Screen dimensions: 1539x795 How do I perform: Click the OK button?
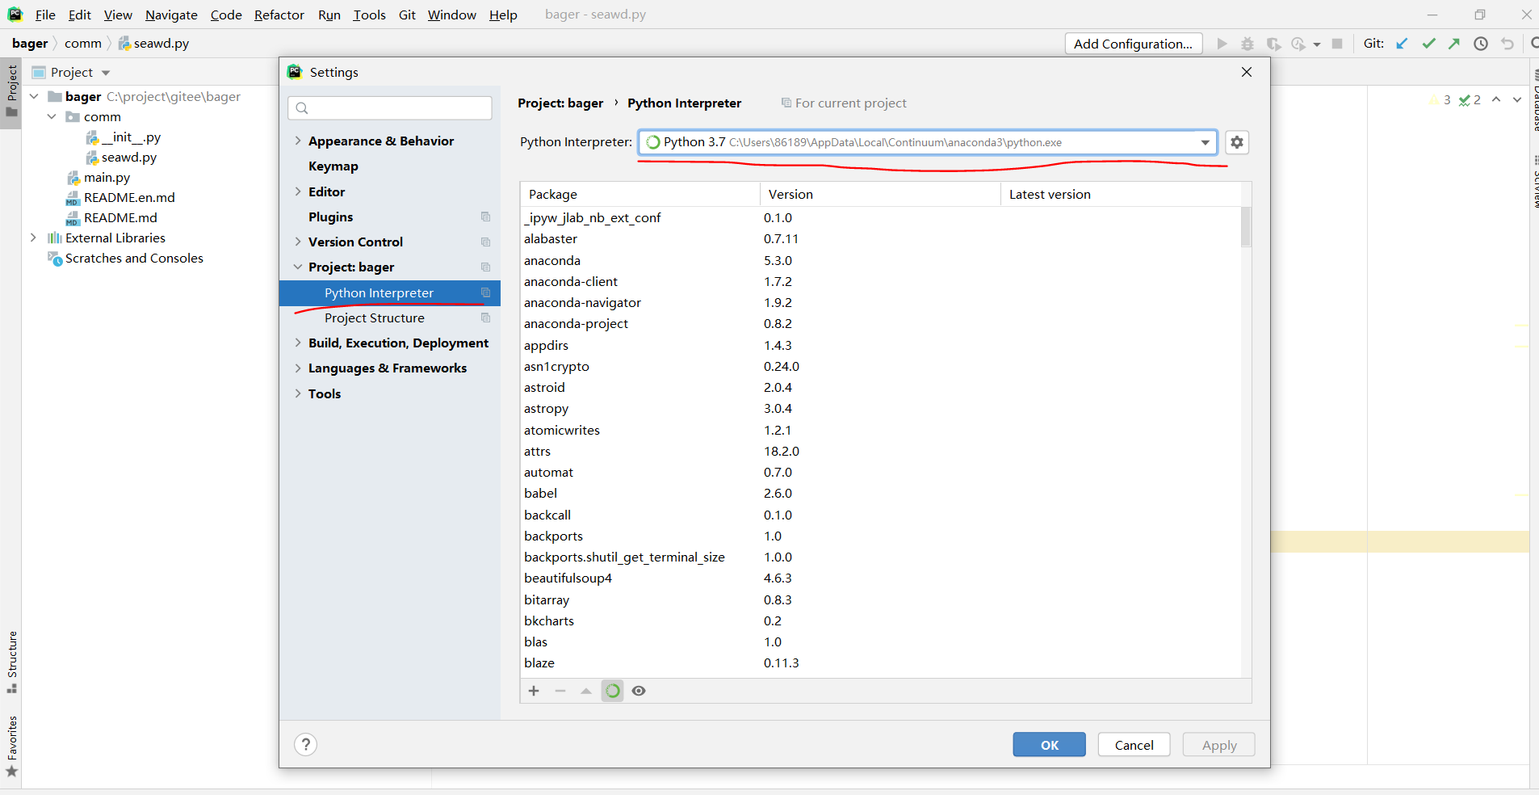[x=1049, y=745]
